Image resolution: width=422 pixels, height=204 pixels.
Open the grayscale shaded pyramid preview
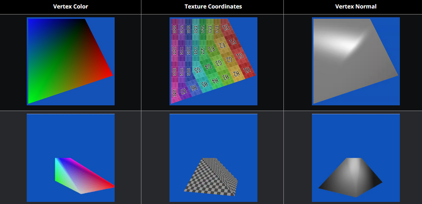[356, 158]
